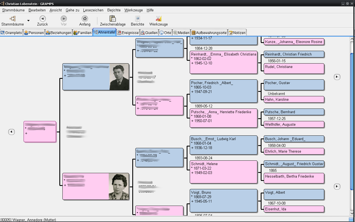Select Voigt, Bruno box
This screenshot has width=355, height=222.
coord(224,200)
